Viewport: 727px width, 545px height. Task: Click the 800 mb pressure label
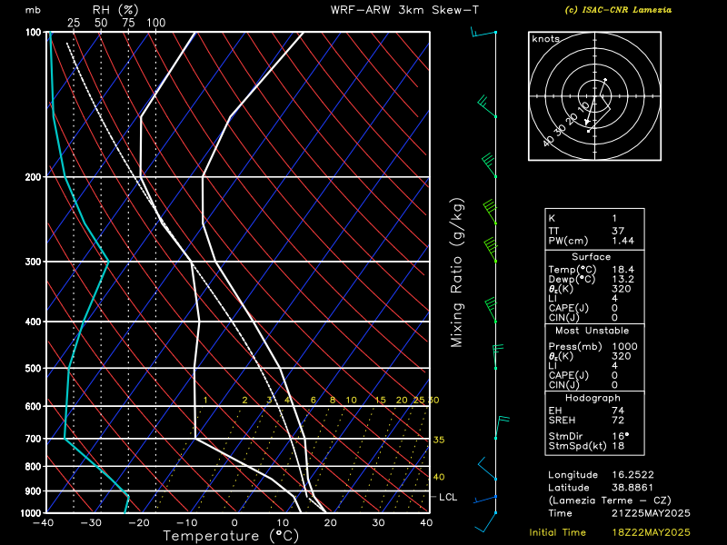pyautogui.click(x=34, y=467)
